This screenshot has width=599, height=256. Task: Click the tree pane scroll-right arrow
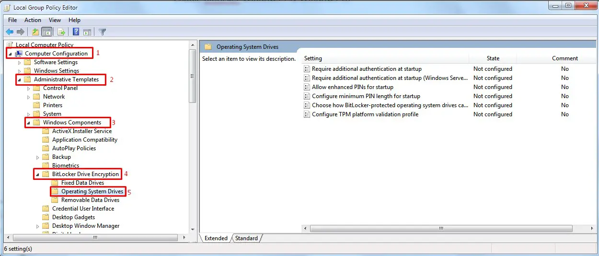184,237
